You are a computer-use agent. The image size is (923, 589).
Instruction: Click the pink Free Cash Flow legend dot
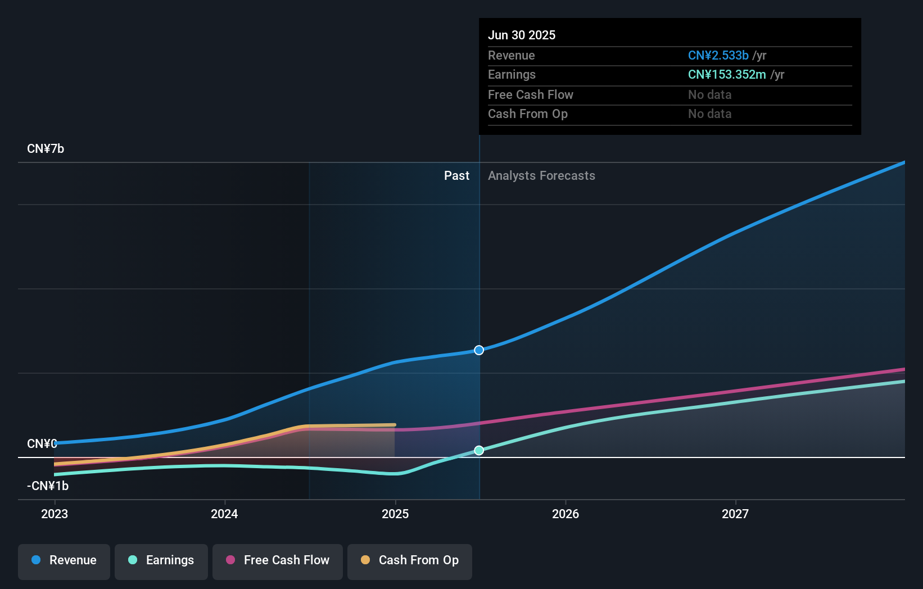[x=230, y=560]
